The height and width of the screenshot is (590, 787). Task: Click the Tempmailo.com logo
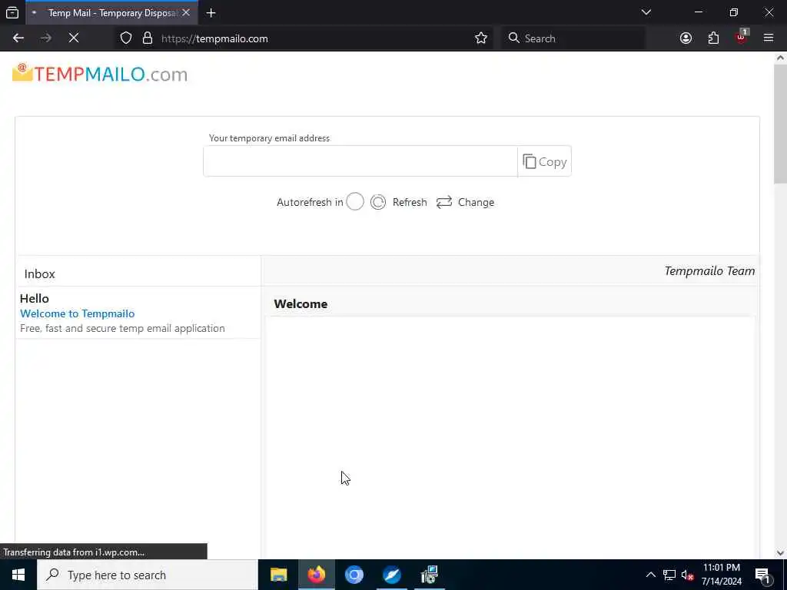click(x=100, y=74)
